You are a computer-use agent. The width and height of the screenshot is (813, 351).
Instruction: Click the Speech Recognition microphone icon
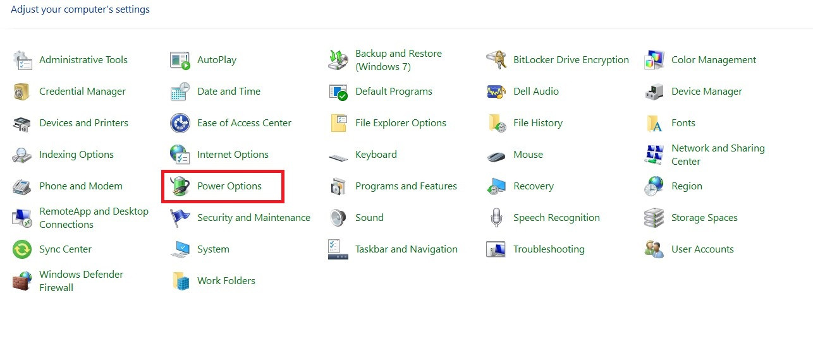point(496,218)
